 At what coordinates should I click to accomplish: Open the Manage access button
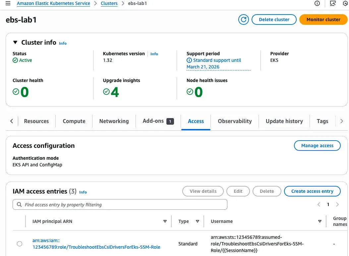(x=317, y=146)
